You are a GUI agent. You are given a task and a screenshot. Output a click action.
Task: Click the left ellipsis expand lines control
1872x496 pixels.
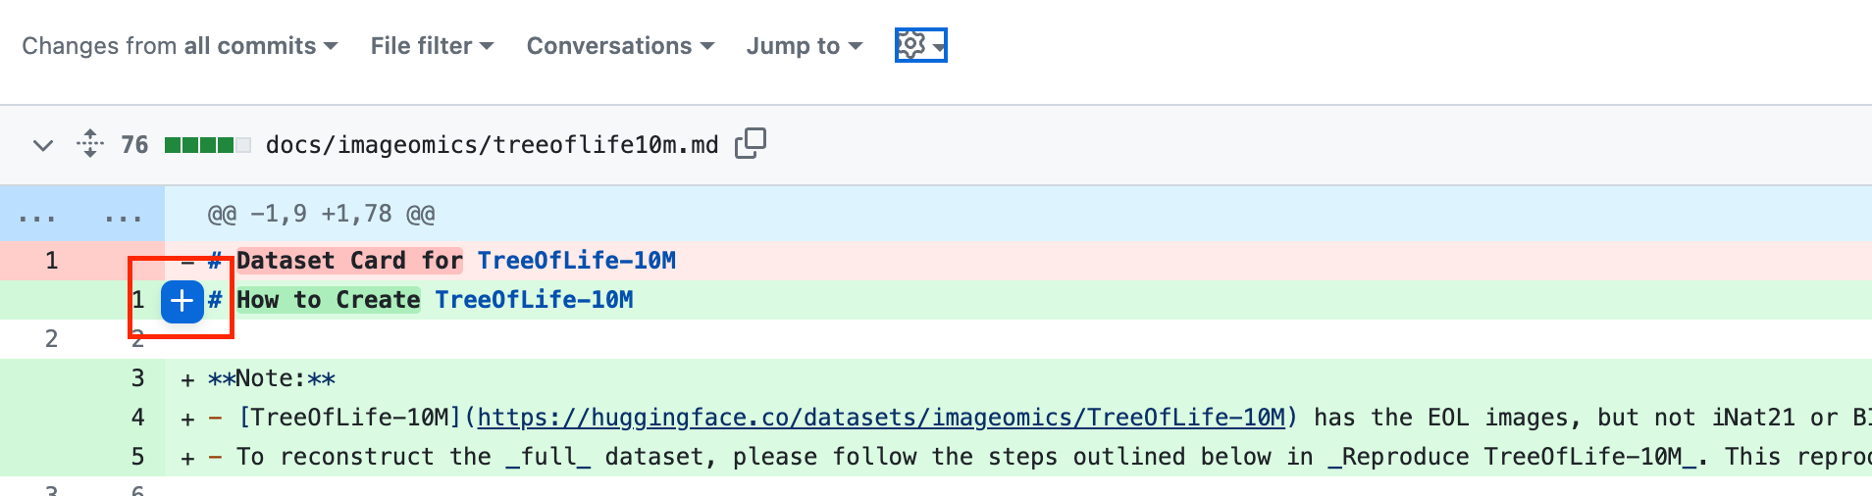37,215
